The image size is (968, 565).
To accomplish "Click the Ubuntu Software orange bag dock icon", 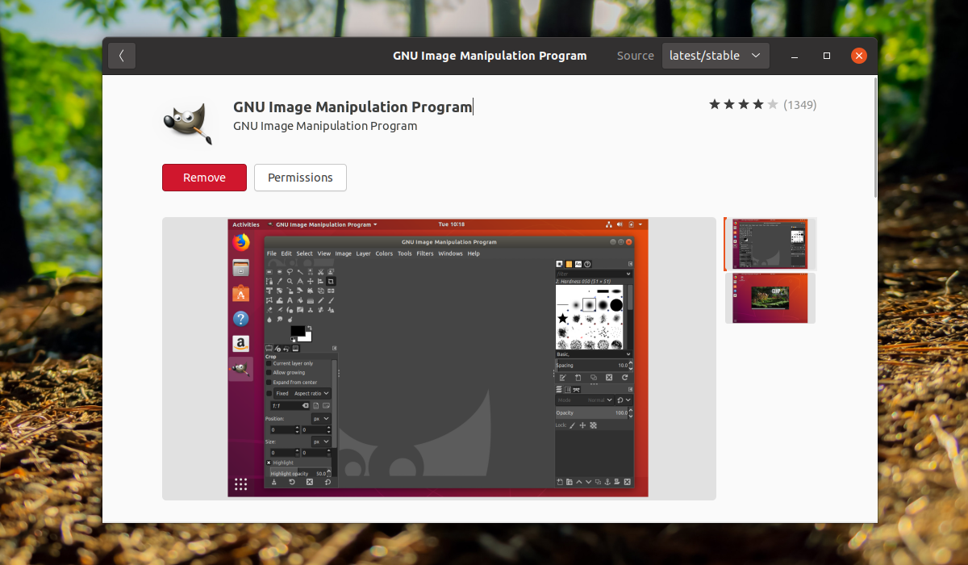I will [x=240, y=293].
